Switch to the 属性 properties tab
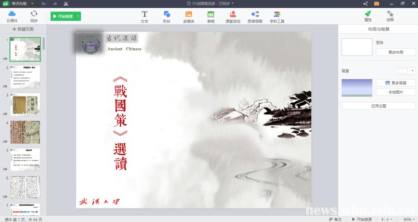Image resolution: width=418 pixels, height=222 pixels. click(368, 16)
